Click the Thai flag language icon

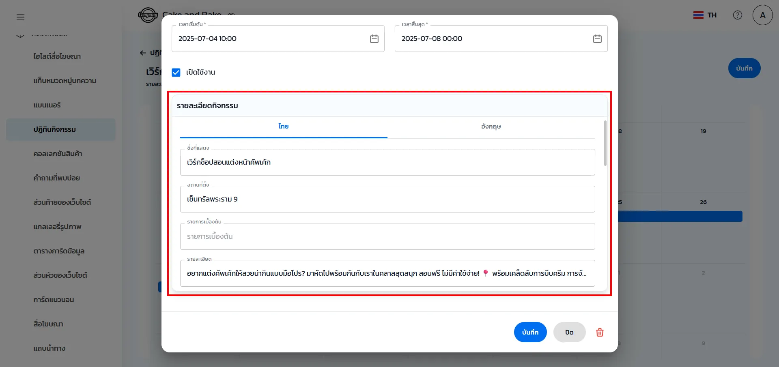pos(698,15)
